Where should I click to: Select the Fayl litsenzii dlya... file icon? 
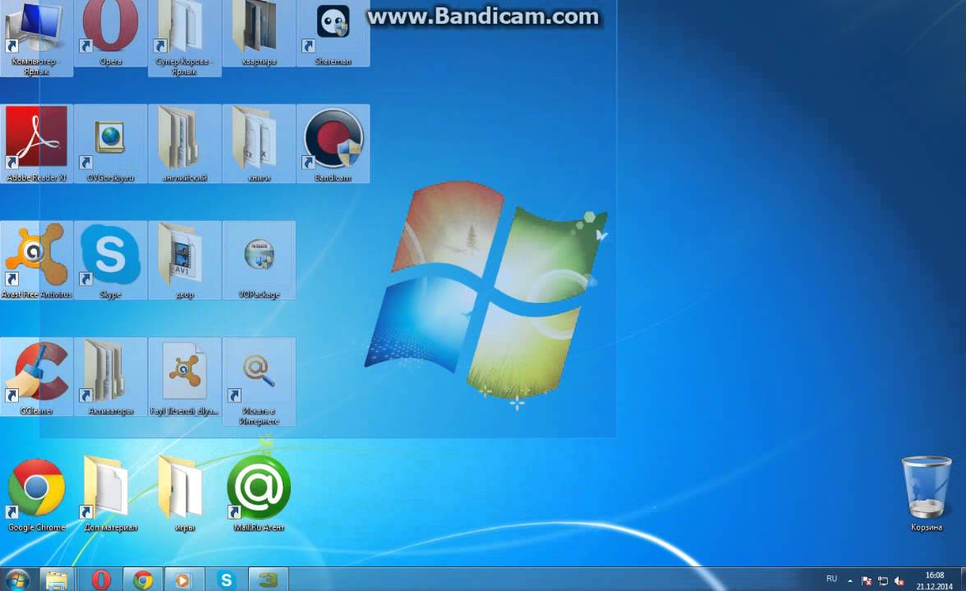tap(184, 376)
